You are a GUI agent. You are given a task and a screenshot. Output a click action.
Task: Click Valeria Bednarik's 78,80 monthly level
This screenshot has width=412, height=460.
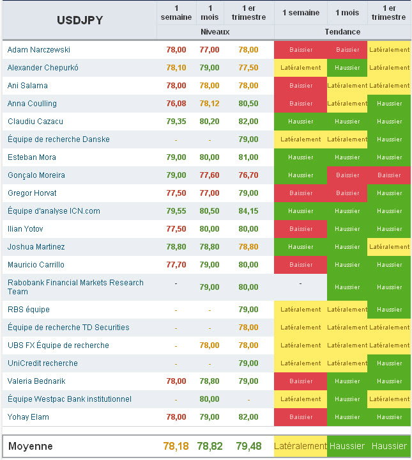(x=210, y=381)
